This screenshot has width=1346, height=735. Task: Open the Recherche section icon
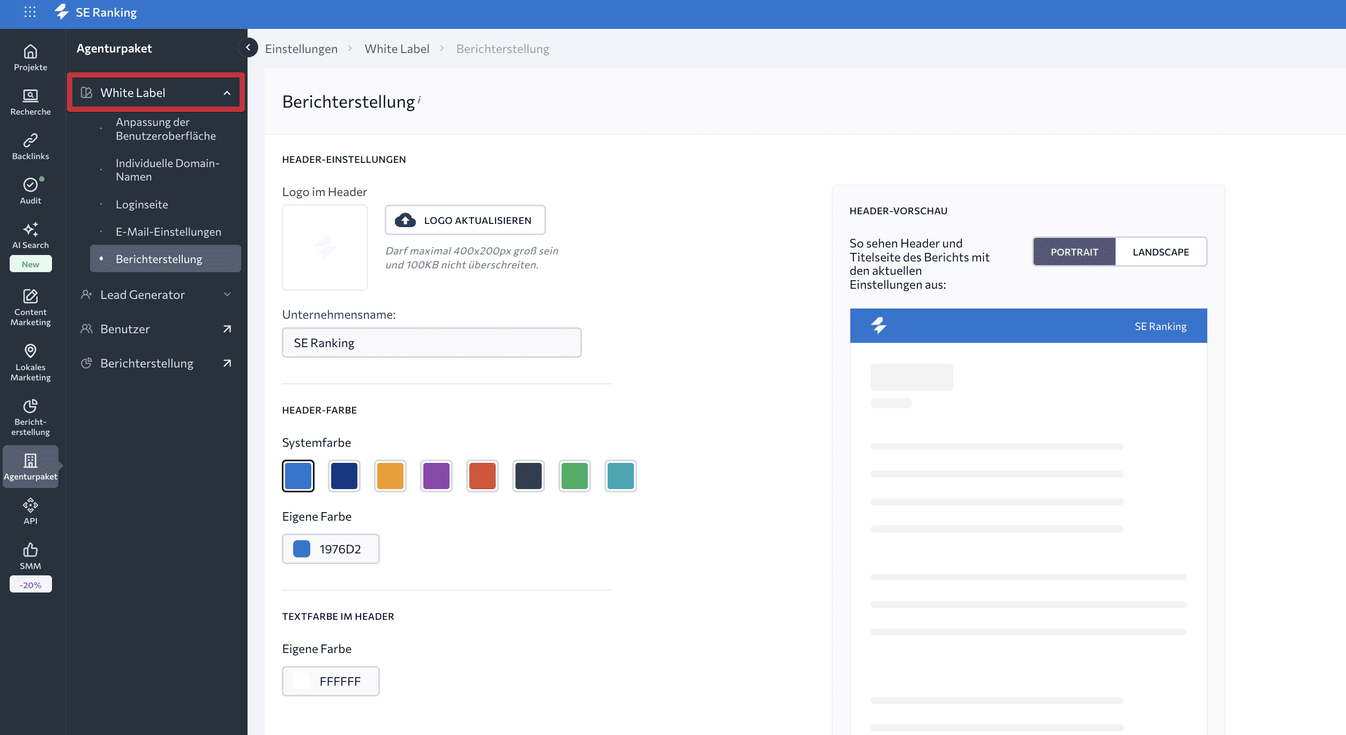31,96
